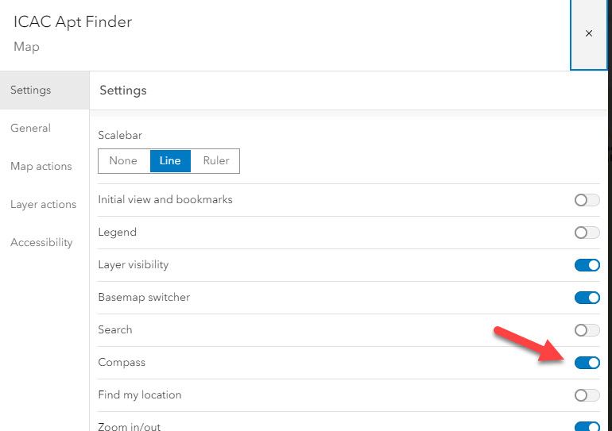Click the ICAC Apt Finder title
This screenshot has height=431, width=612.
tap(73, 21)
